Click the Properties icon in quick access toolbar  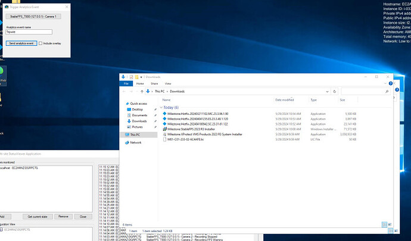pos(131,77)
